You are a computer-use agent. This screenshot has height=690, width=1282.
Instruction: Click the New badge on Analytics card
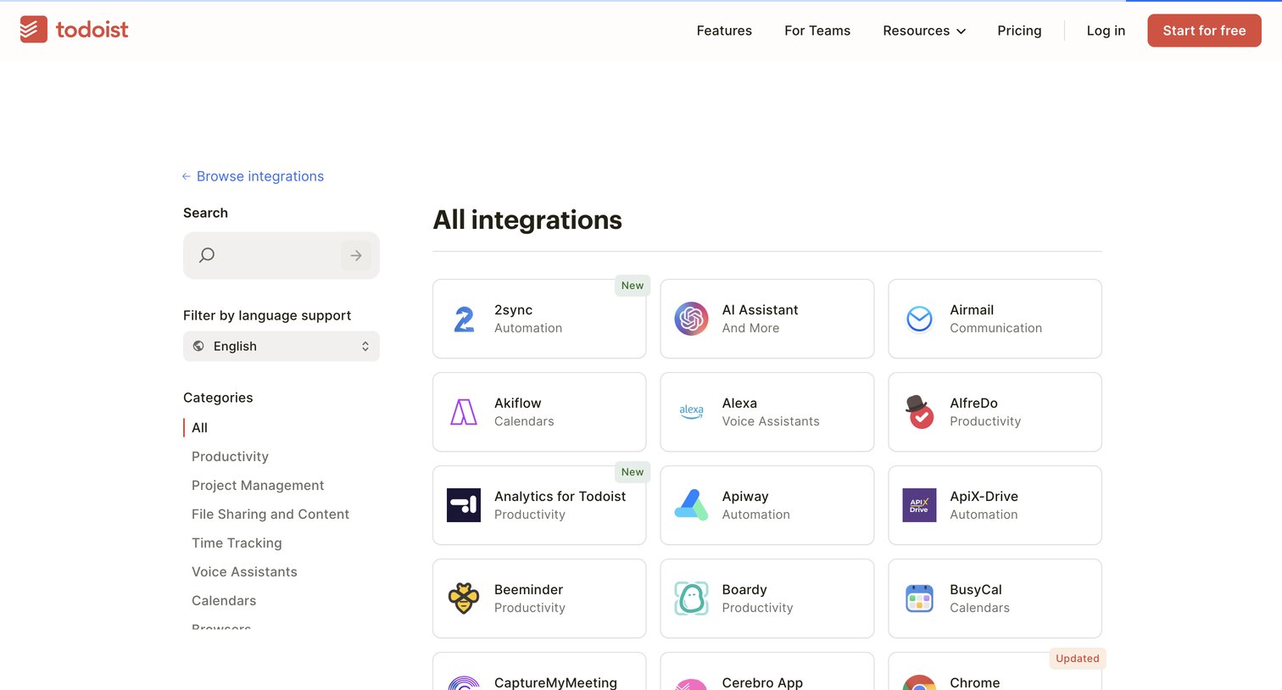click(x=633, y=472)
